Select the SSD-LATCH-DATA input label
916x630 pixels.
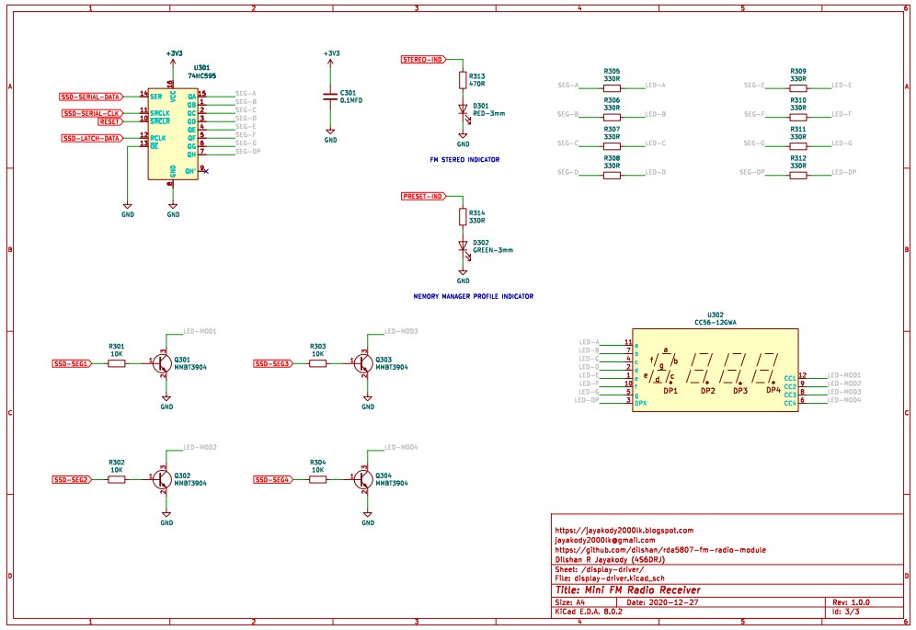(92, 138)
